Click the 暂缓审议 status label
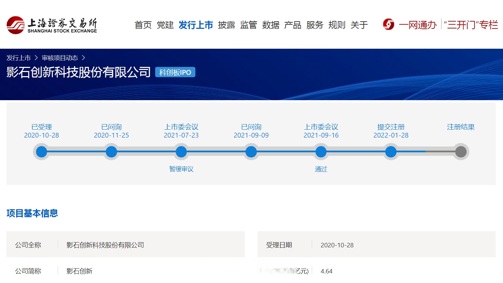503x283 pixels. [181, 169]
